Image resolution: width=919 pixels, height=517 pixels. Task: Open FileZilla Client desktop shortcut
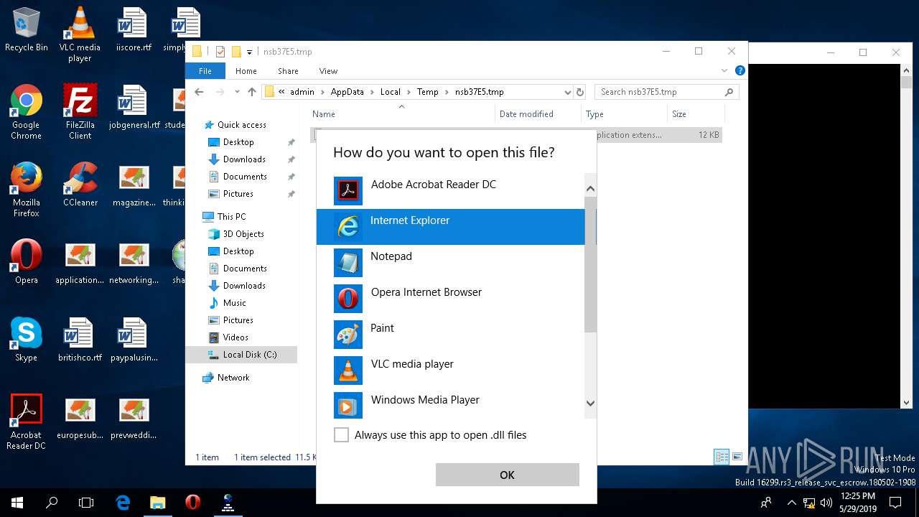(80, 112)
